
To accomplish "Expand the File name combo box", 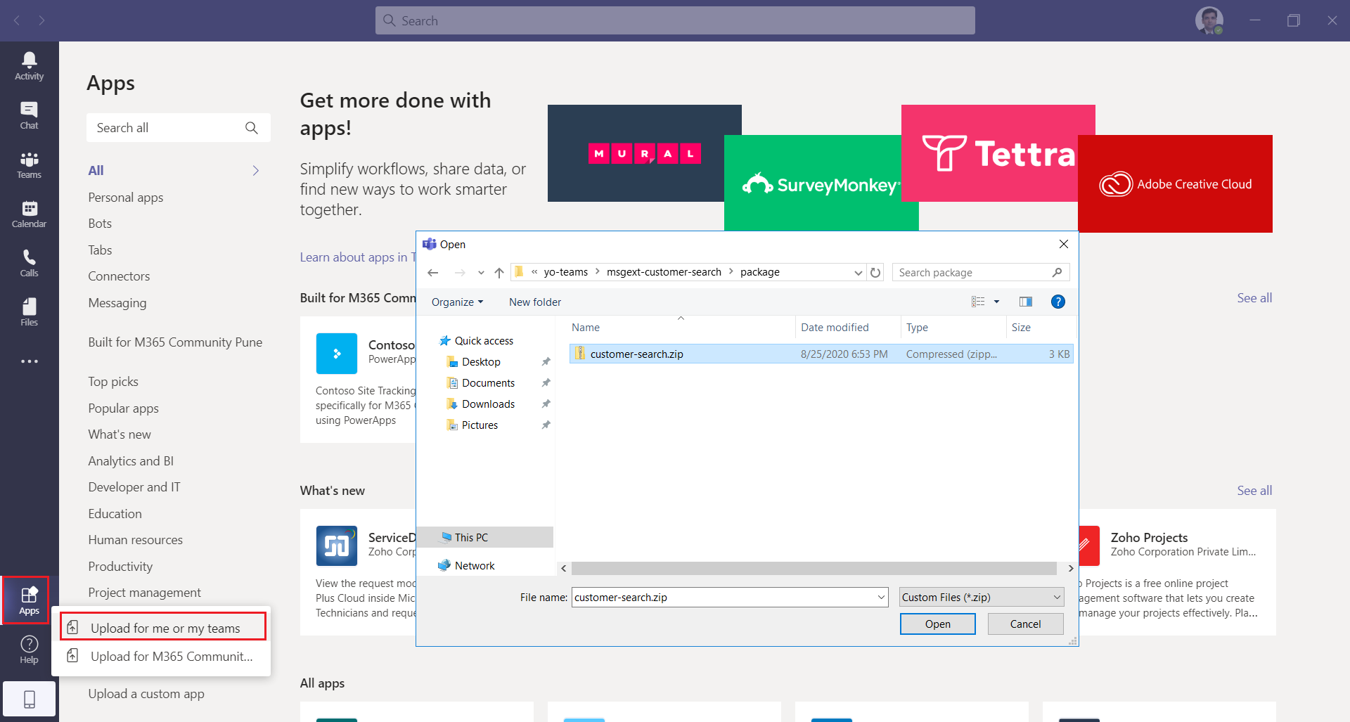I will point(881,598).
